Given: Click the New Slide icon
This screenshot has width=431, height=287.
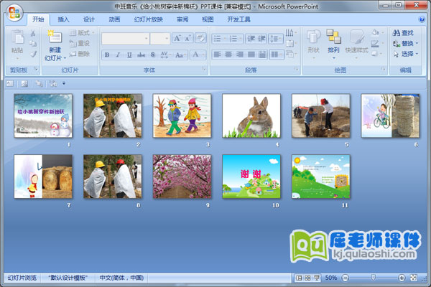Looking at the screenshot, I should [55, 37].
